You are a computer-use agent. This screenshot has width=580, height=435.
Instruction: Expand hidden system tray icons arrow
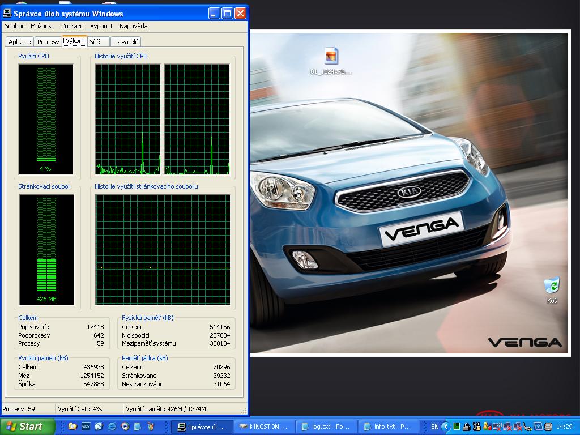pos(445,427)
